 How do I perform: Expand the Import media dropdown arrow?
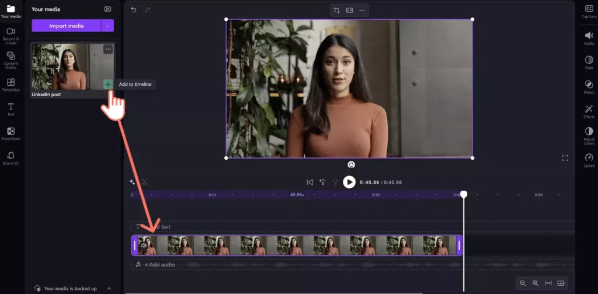(107, 26)
